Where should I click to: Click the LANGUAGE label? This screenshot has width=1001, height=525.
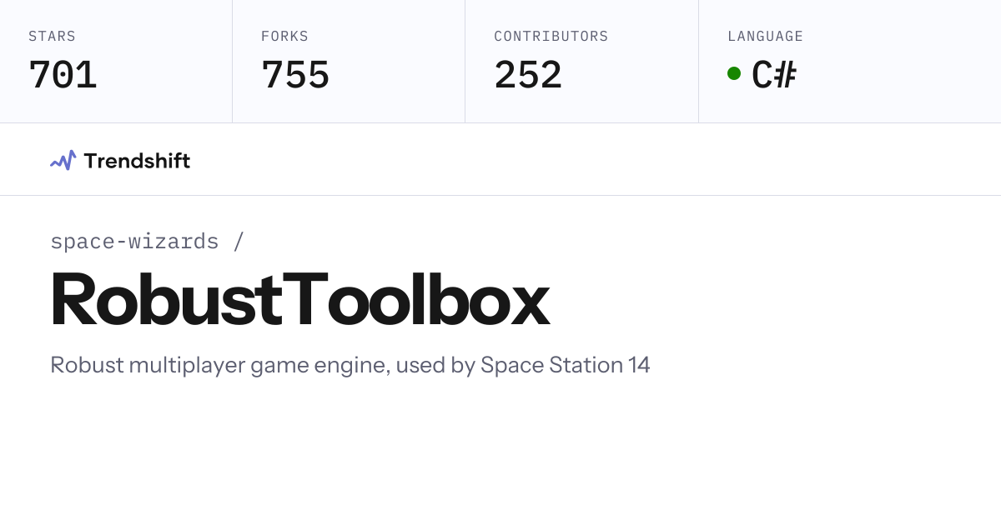tap(765, 37)
